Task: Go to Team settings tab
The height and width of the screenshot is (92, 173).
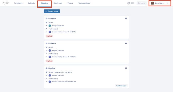Action: pyautogui.click(x=84, y=3)
